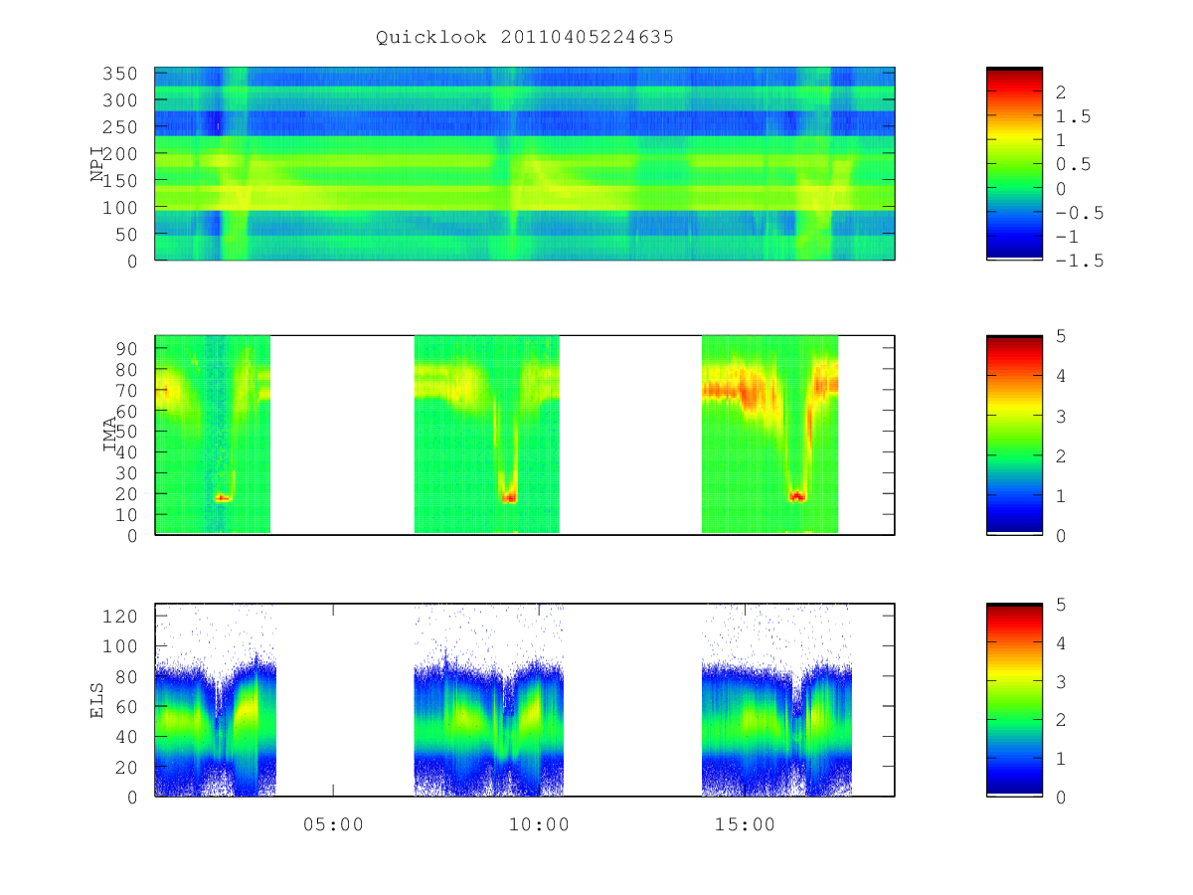
Task: Click the 05:00 time axis label
Action: (333, 824)
